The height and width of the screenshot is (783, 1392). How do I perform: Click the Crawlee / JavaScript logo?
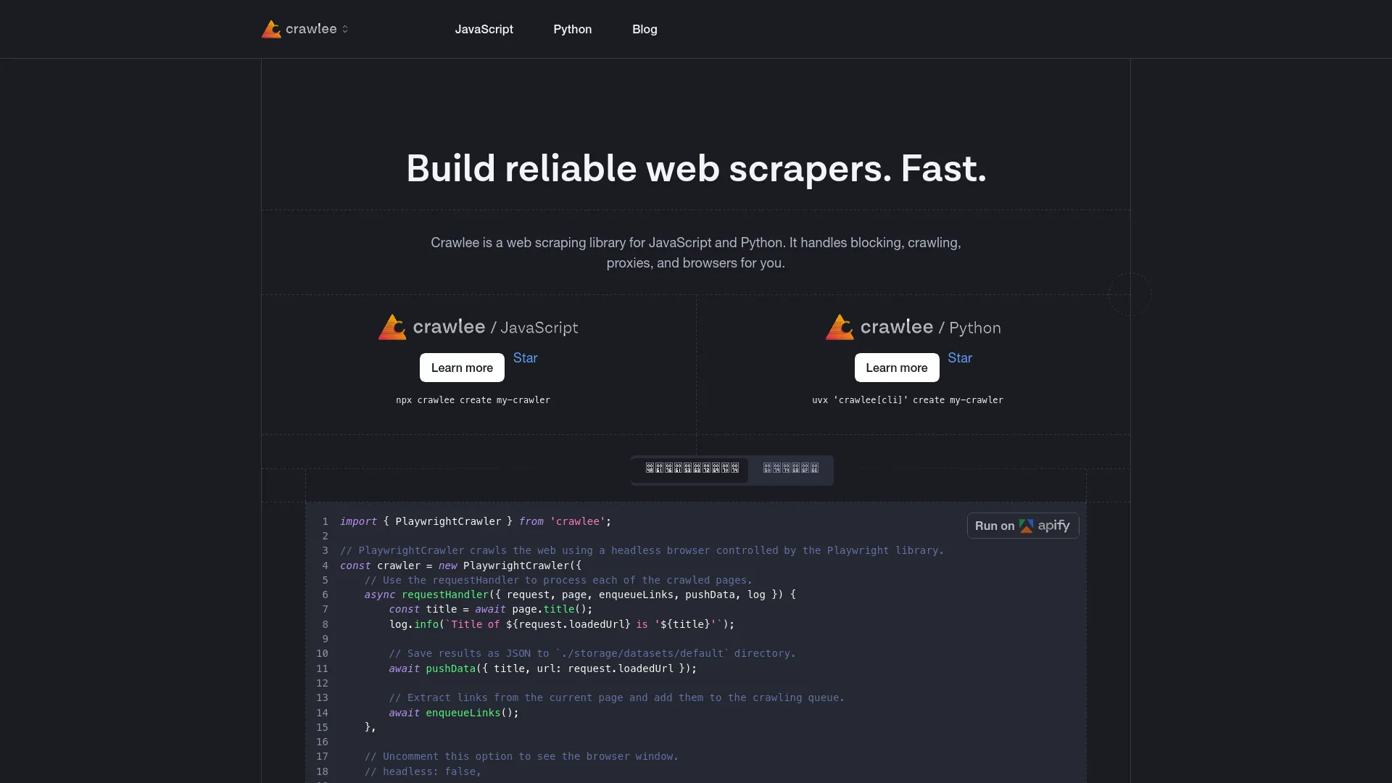(478, 327)
